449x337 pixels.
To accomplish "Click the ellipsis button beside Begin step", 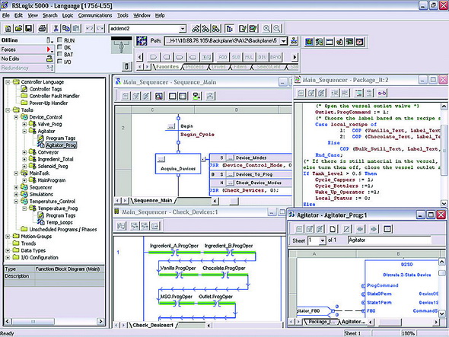I will click(171, 126).
